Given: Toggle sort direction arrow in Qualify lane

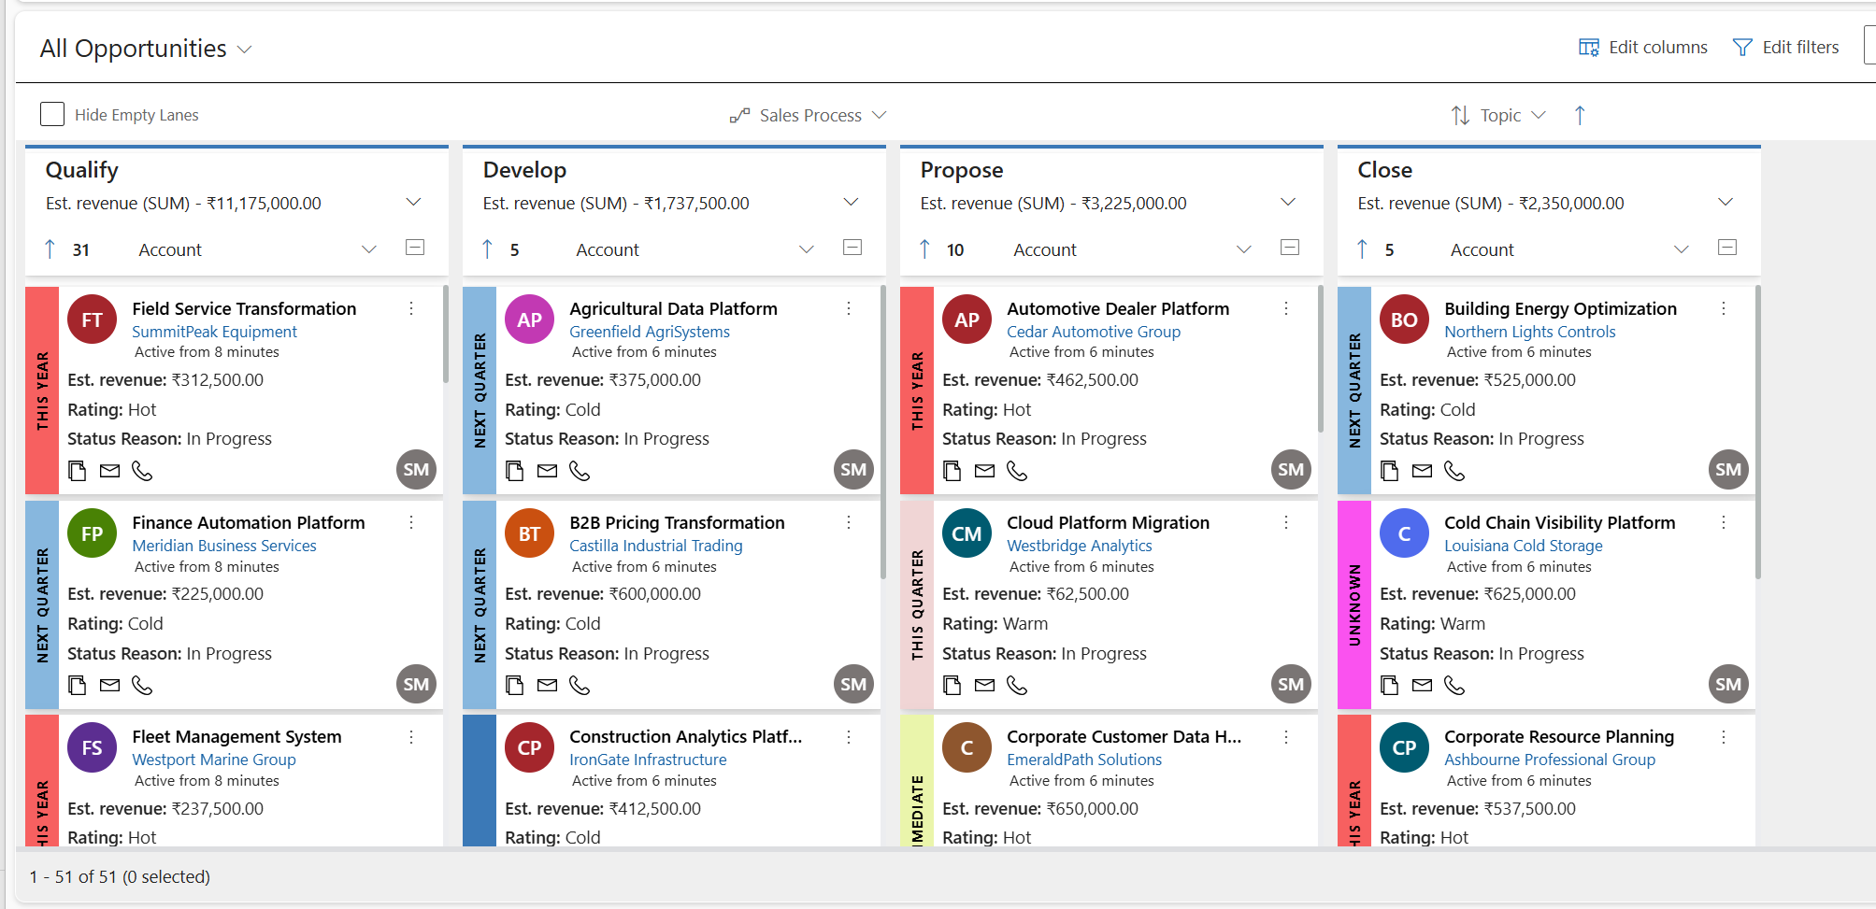Looking at the screenshot, I should [x=50, y=249].
